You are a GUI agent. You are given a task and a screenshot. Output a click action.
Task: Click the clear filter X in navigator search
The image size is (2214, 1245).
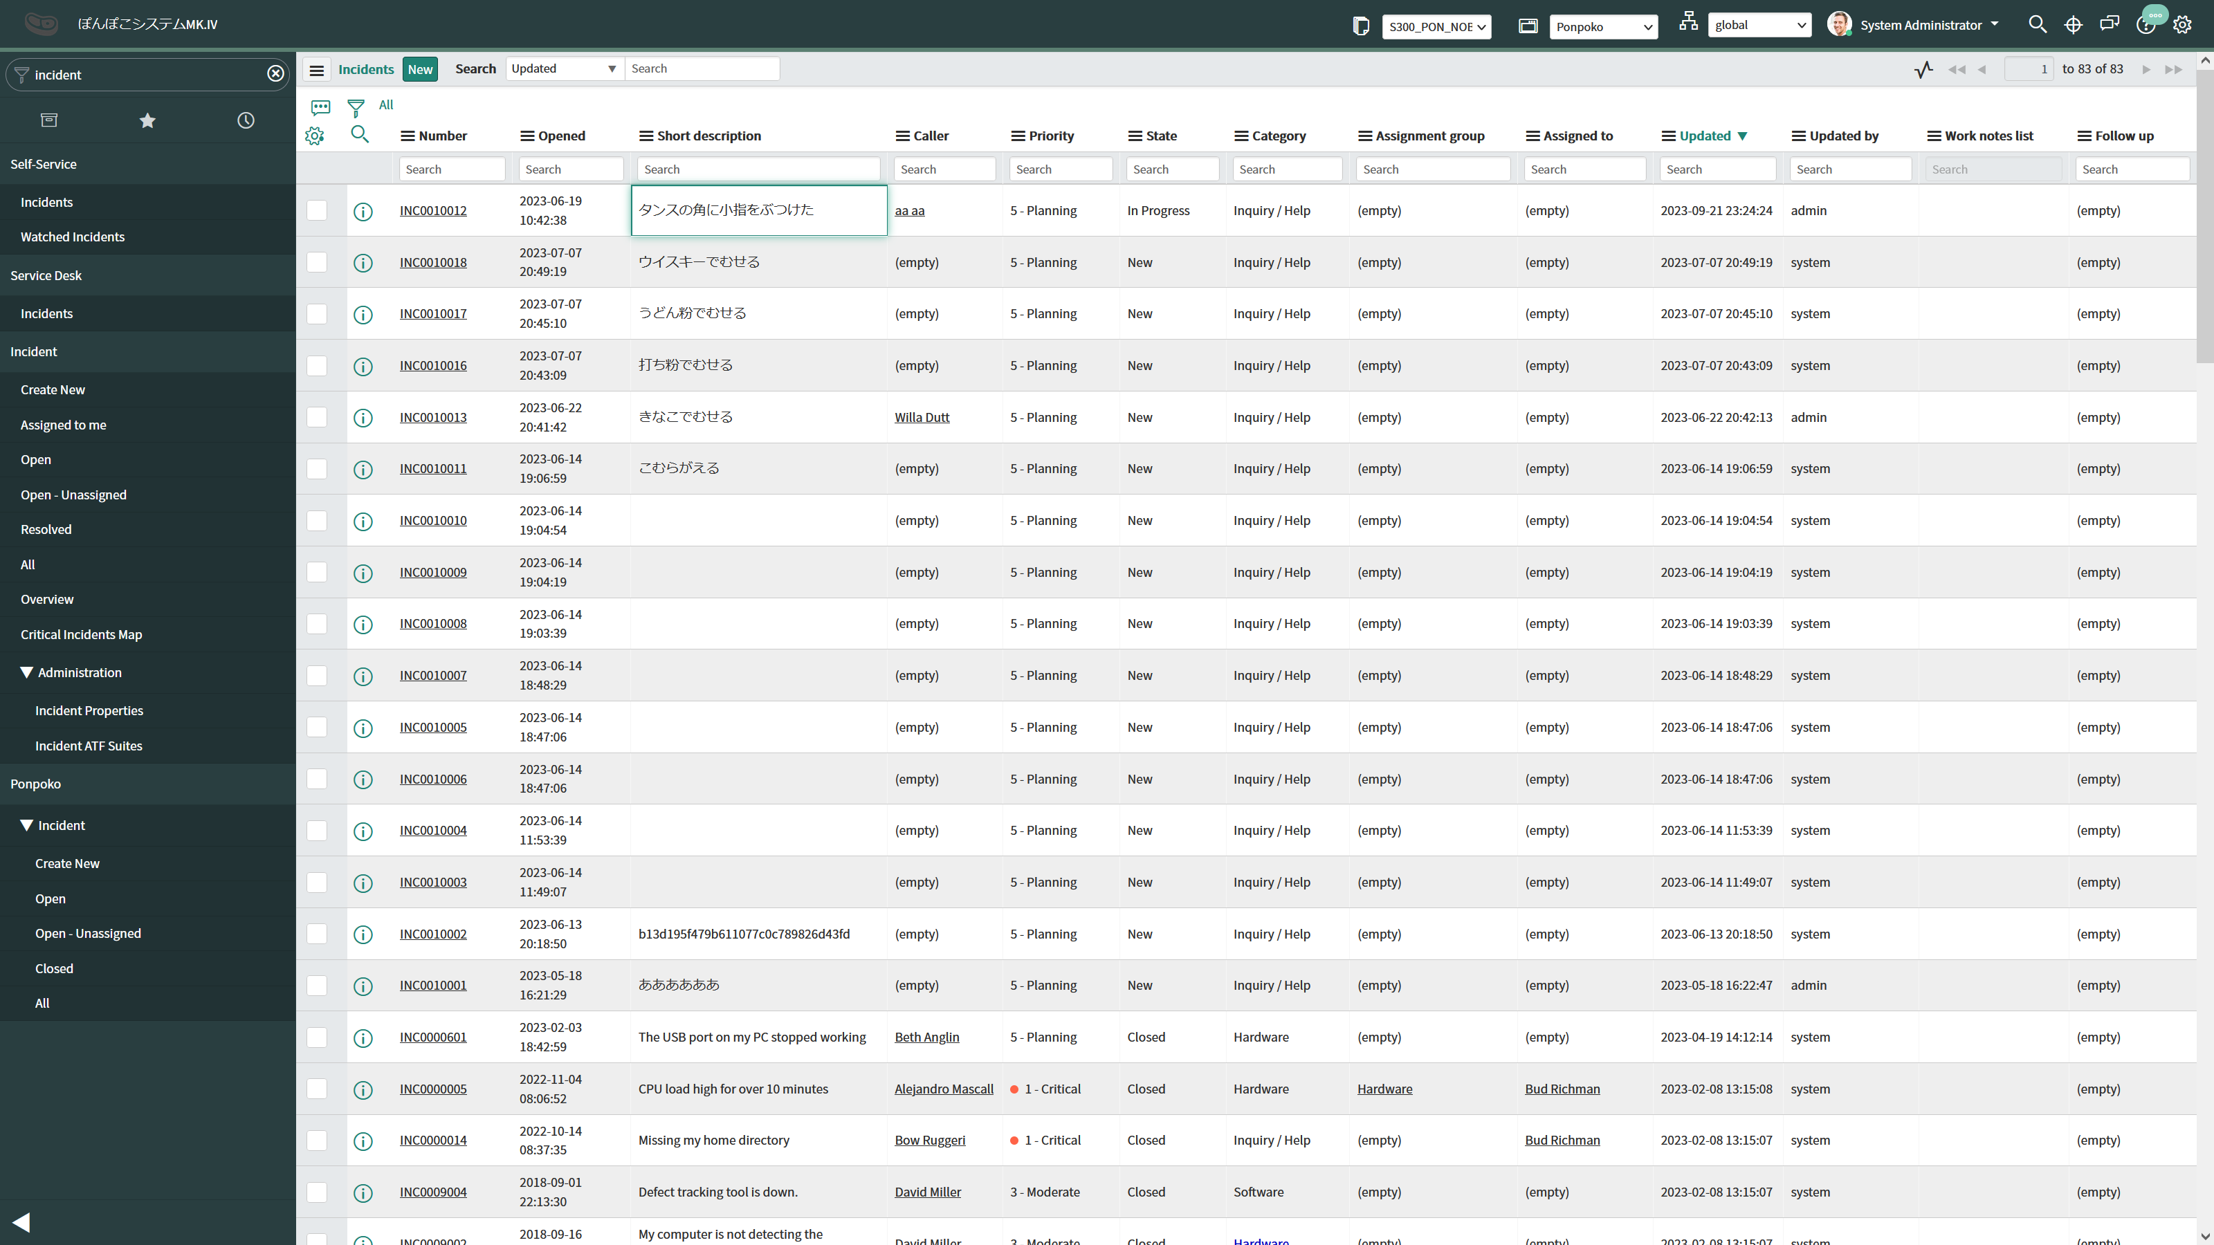point(275,74)
